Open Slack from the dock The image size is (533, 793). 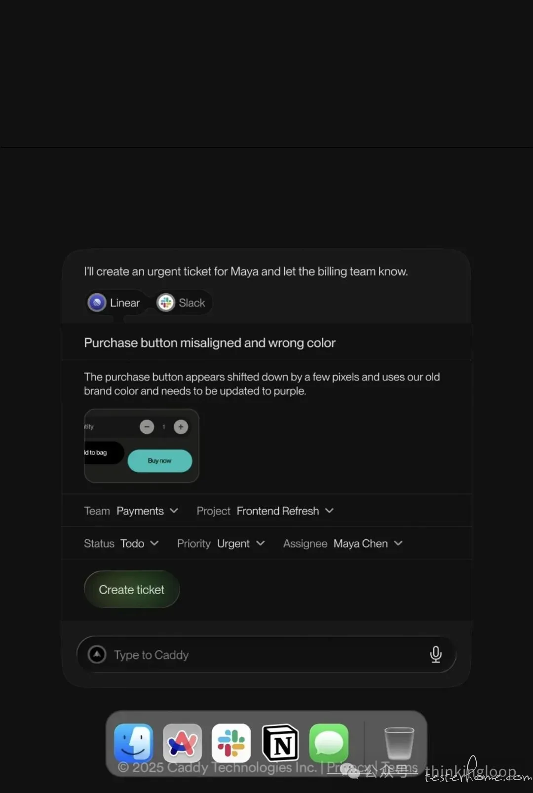coord(231,743)
